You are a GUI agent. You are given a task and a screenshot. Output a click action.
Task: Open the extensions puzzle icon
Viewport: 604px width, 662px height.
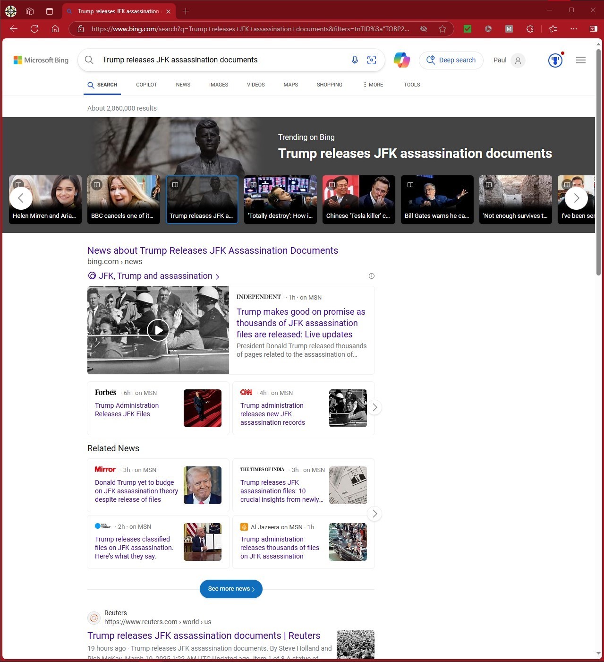[x=530, y=29]
